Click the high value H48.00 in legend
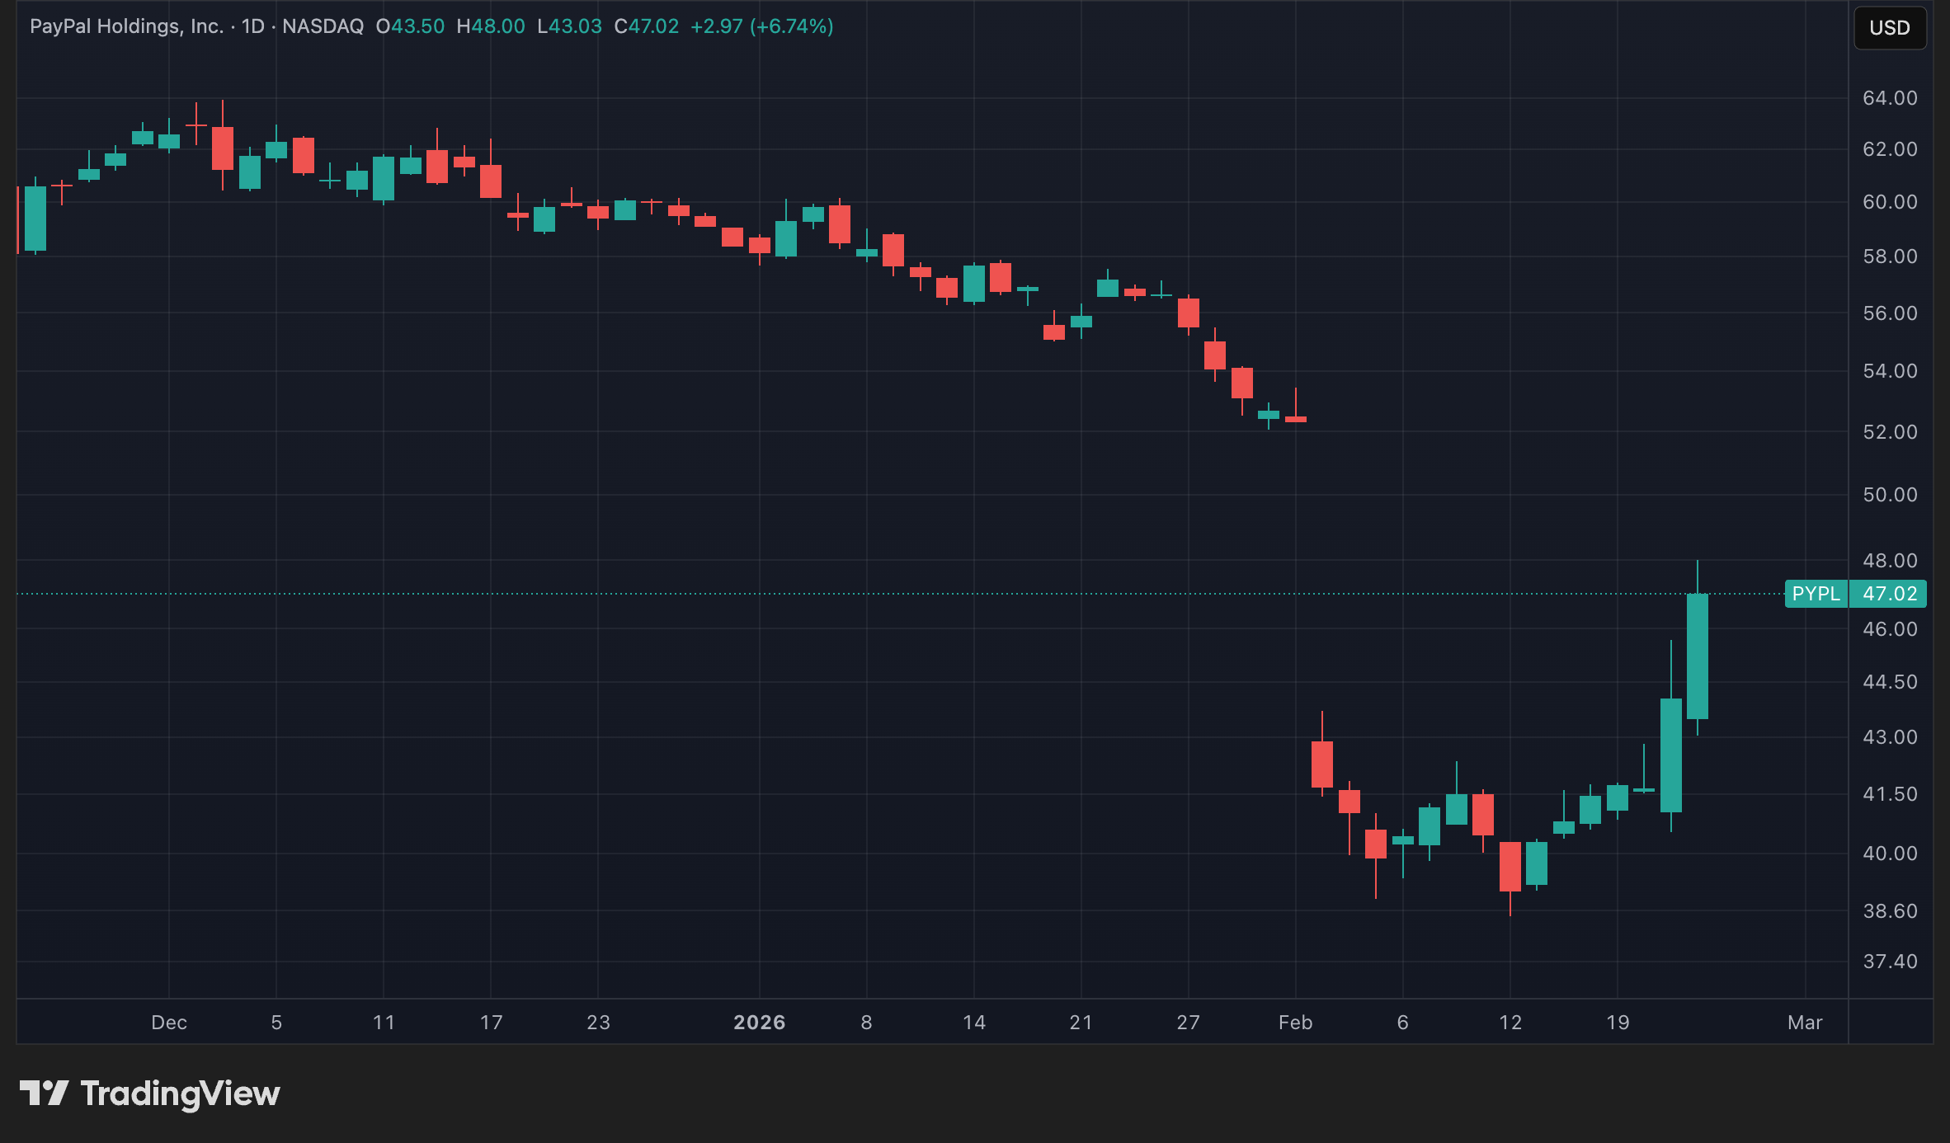 tap(491, 26)
